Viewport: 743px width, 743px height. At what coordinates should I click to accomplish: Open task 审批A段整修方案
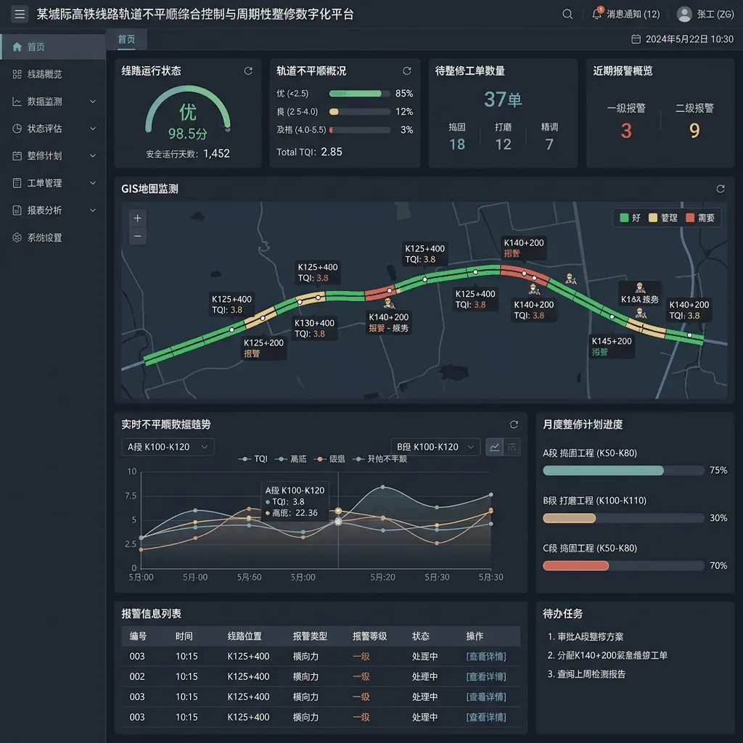(x=586, y=636)
